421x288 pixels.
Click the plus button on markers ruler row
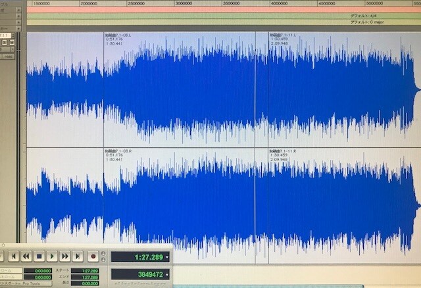[18, 28]
